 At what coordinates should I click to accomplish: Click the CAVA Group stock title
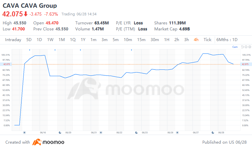click(x=30, y=6)
